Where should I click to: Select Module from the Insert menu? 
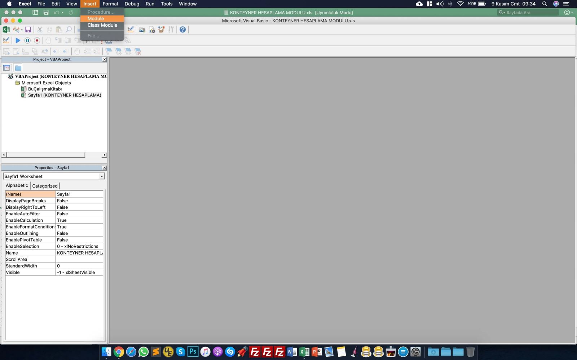tap(96, 18)
